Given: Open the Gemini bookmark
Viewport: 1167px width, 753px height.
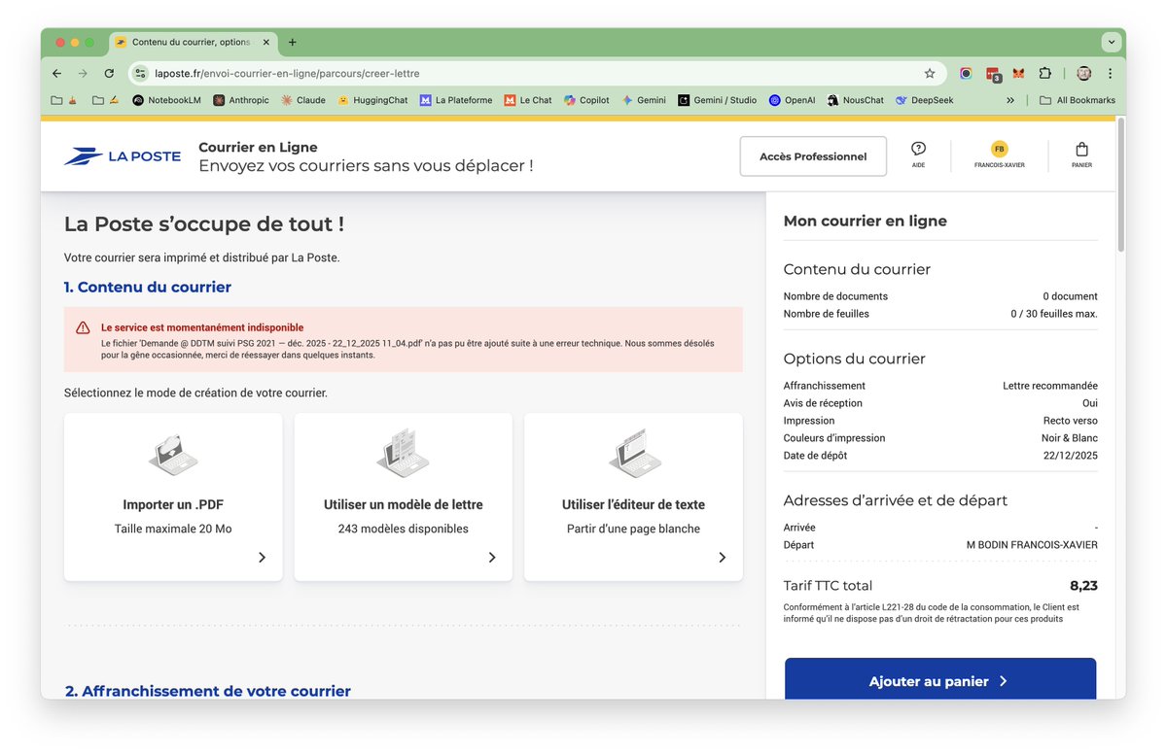Looking at the screenshot, I should click(644, 100).
